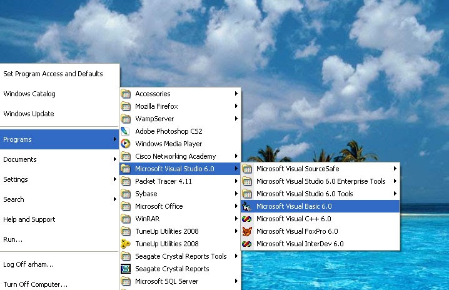The image size is (449, 290).
Task: Click the Microsoft Office folder icon
Action: click(126, 206)
